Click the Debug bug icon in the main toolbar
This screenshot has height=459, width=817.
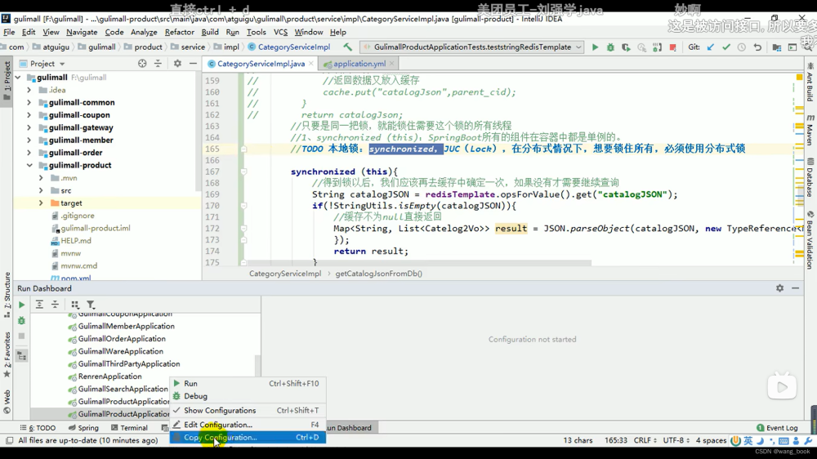tap(610, 47)
